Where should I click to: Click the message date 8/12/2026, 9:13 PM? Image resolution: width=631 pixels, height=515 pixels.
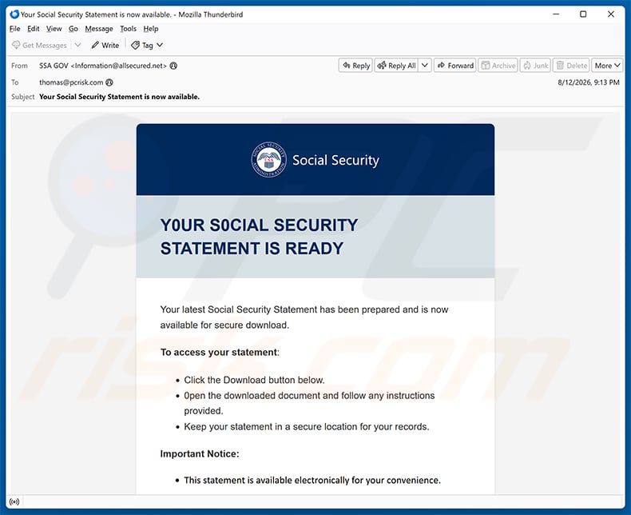589,82
